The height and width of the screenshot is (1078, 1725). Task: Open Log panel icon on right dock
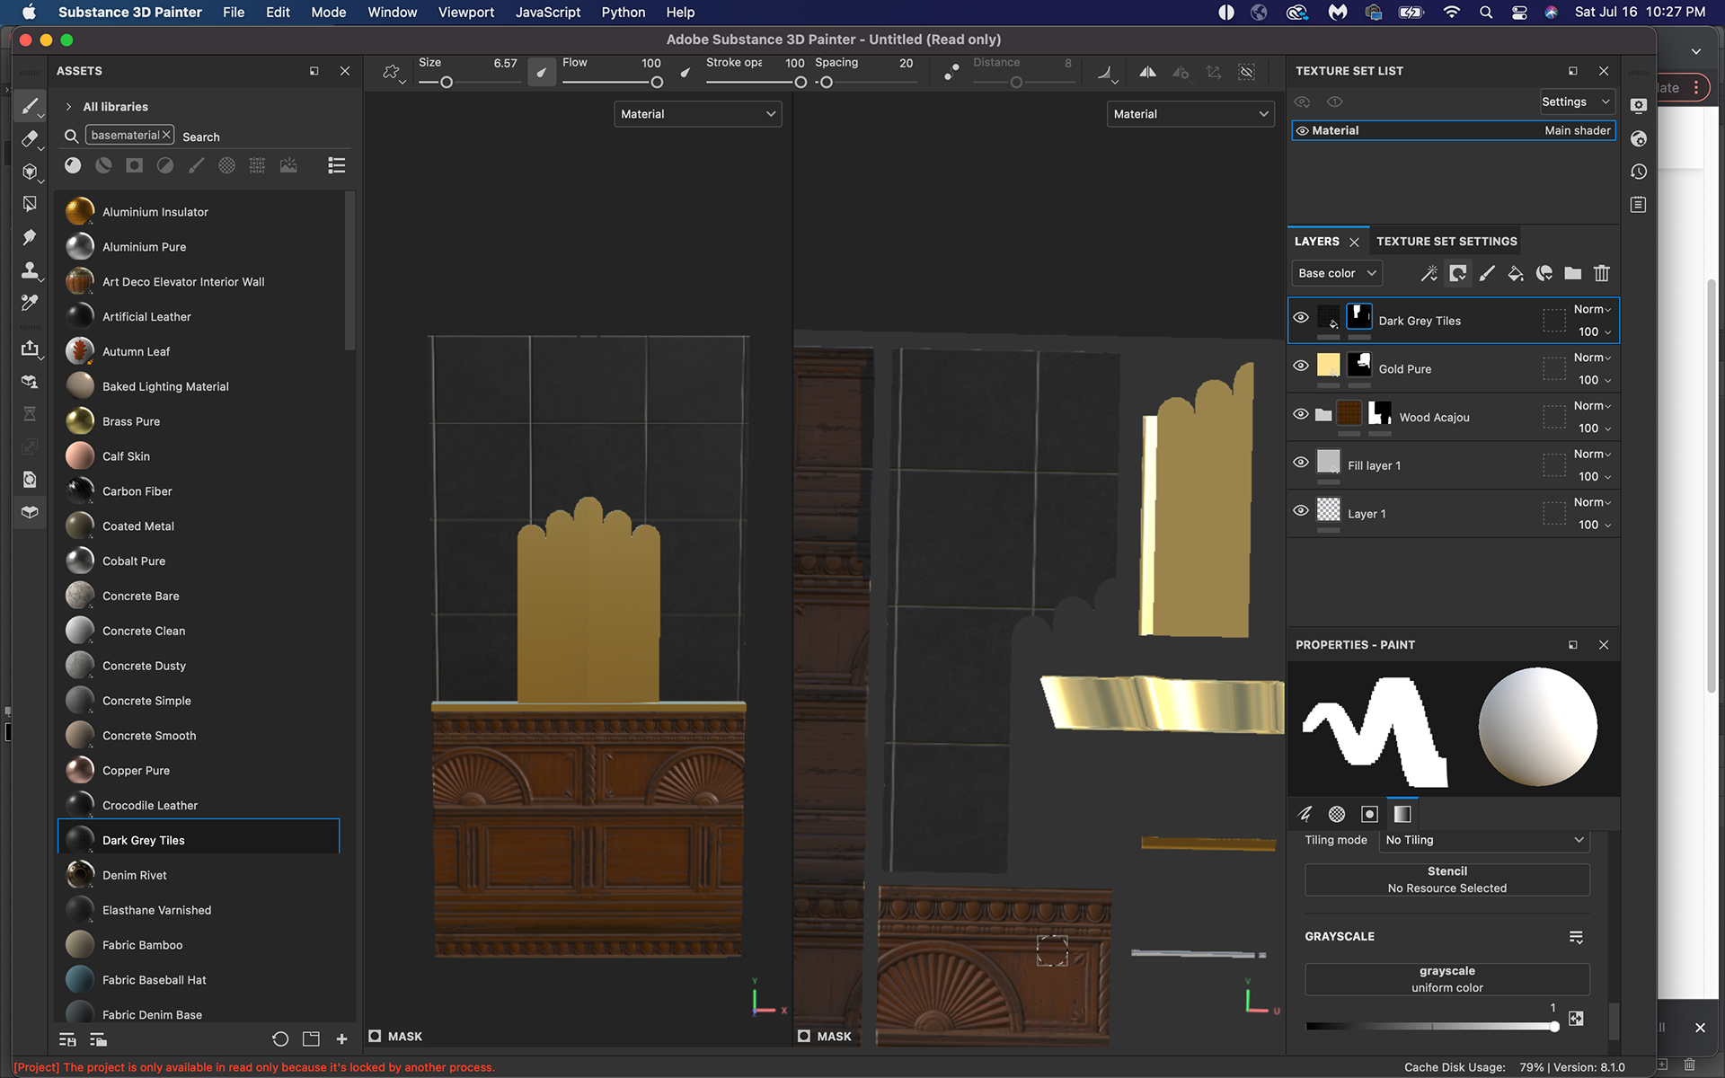1639,205
